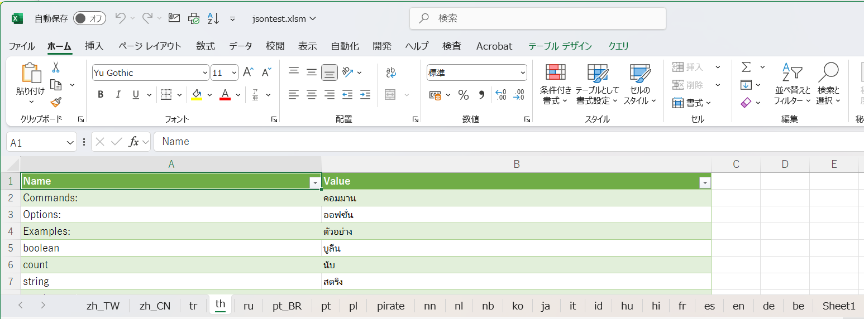Click the select all cells corner

tap(13, 165)
